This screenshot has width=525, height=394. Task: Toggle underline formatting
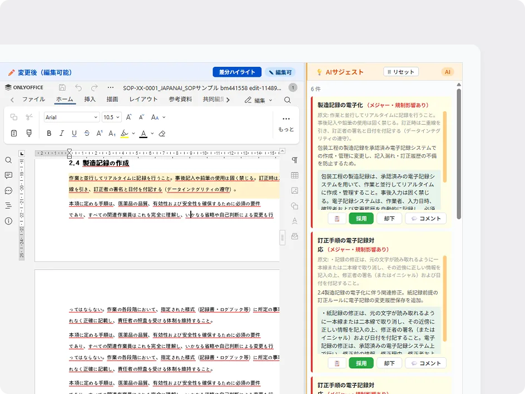click(x=75, y=134)
